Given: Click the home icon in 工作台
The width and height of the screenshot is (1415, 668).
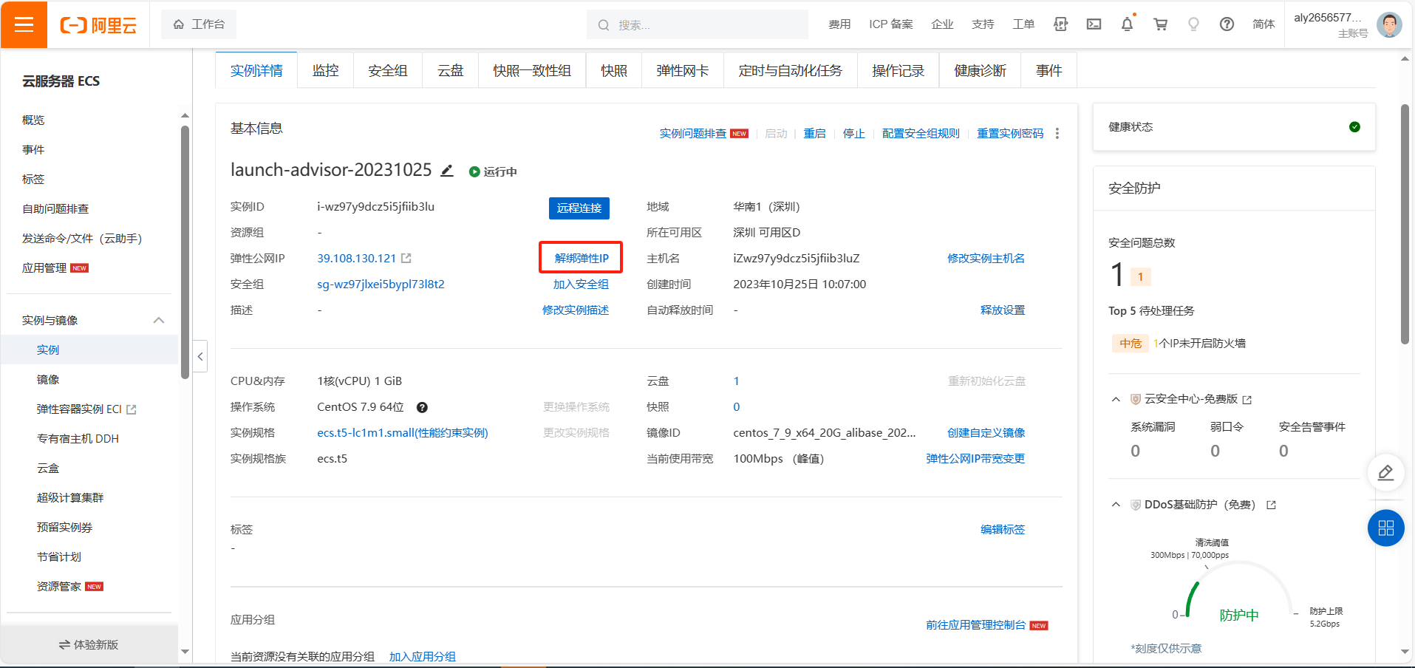Looking at the screenshot, I should coord(179,24).
